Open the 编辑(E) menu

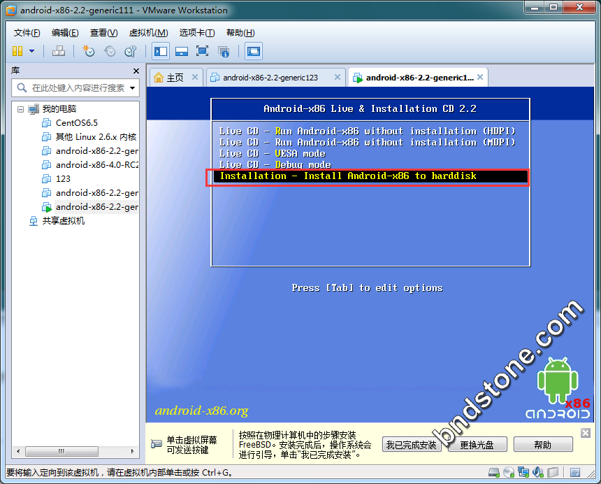65,33
